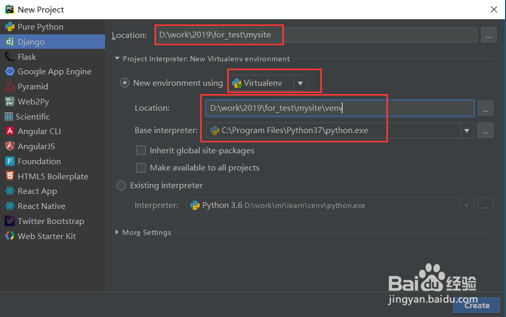This screenshot has width=506, height=317.
Task: Select the Flask project type icon
Action: tap(9, 57)
